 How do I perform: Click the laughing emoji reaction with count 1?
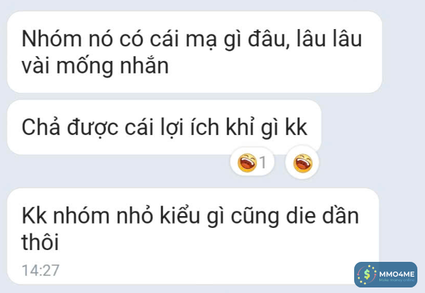point(252,163)
